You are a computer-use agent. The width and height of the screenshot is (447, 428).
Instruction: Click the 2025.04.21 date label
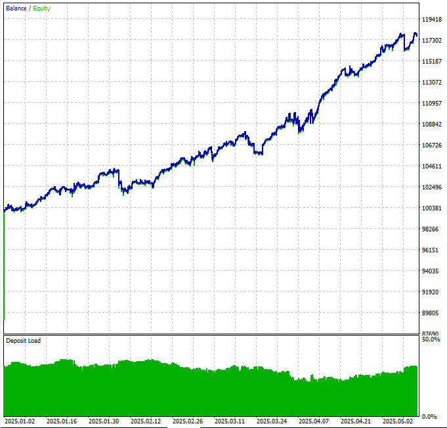(356, 421)
